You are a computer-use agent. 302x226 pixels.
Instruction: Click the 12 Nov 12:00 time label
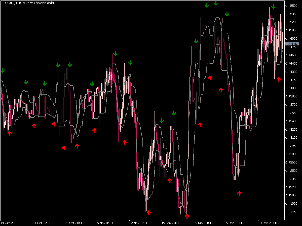[138, 223]
